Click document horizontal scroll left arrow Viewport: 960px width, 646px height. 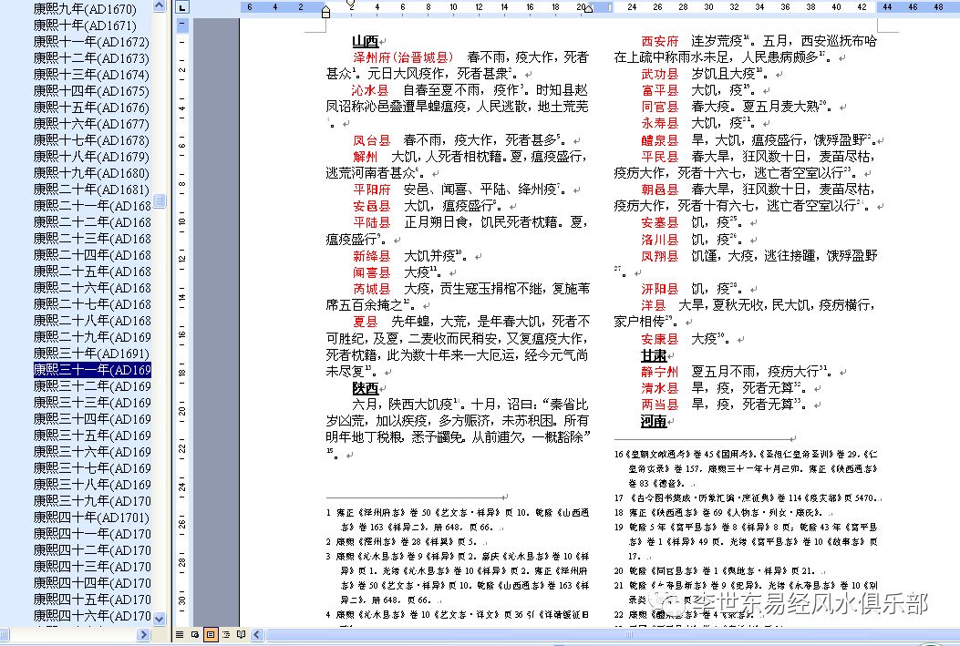[x=256, y=634]
